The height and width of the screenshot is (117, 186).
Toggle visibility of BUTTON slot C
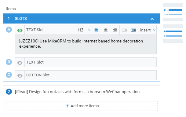click(20, 75)
